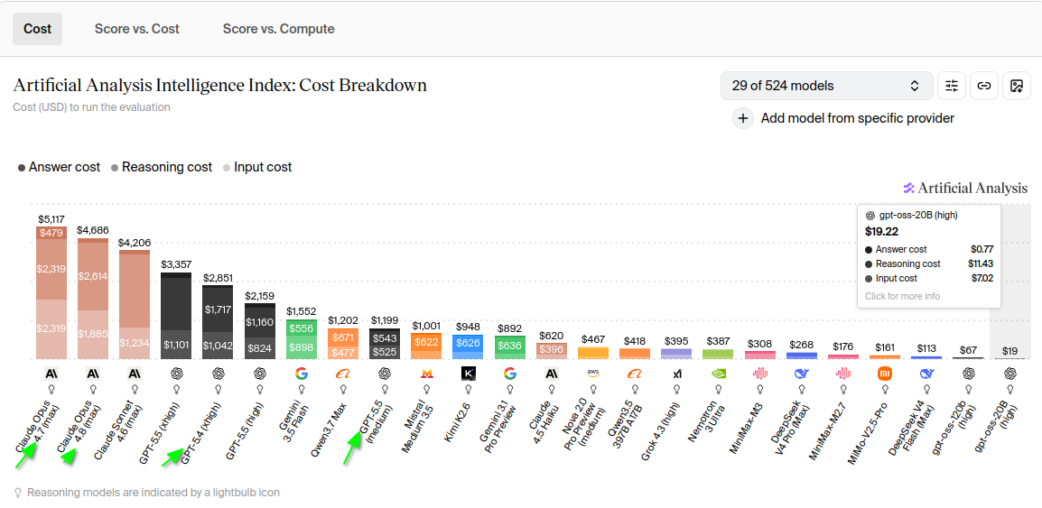Click Anthropic logo under Claude 4.5 Haiku
This screenshot has height=508, width=1042.
pos(551,374)
